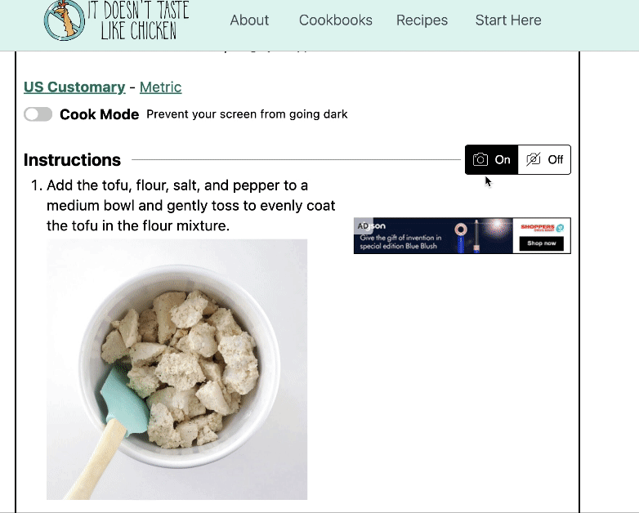Go to the Start Here page
This screenshot has height=513, width=639.
point(508,20)
